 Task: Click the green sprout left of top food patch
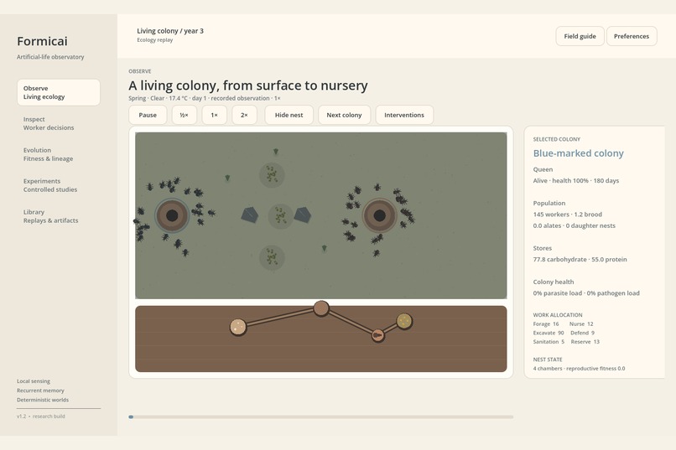coord(227,178)
